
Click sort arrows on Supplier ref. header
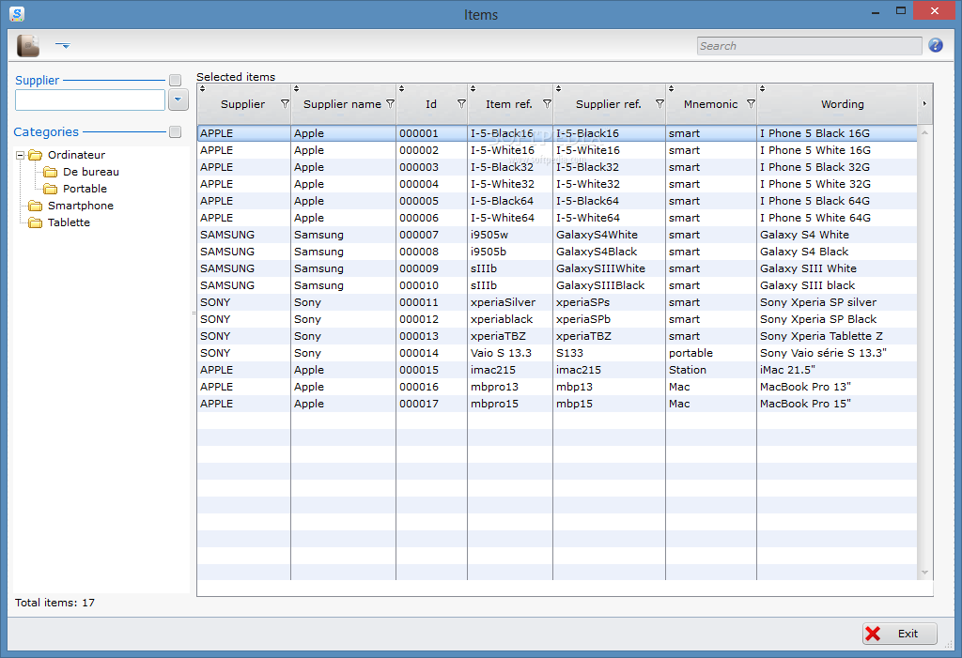(558, 89)
